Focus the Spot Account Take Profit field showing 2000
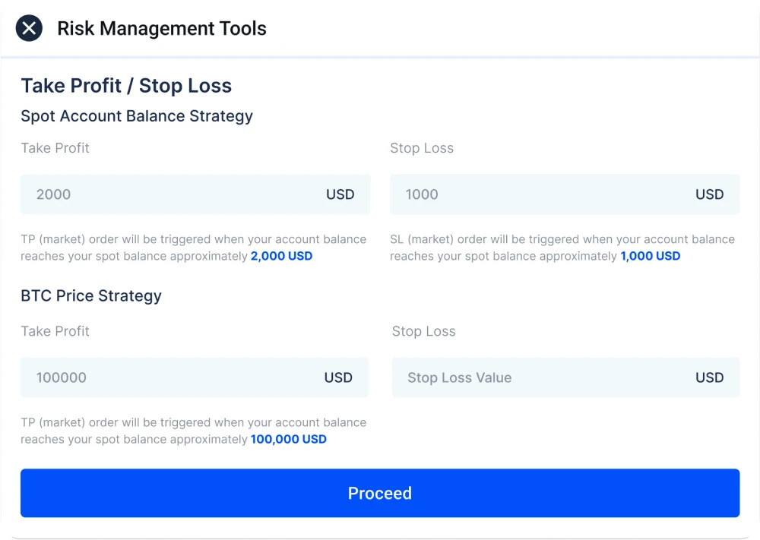This screenshot has height=540, width=760. 167,194
